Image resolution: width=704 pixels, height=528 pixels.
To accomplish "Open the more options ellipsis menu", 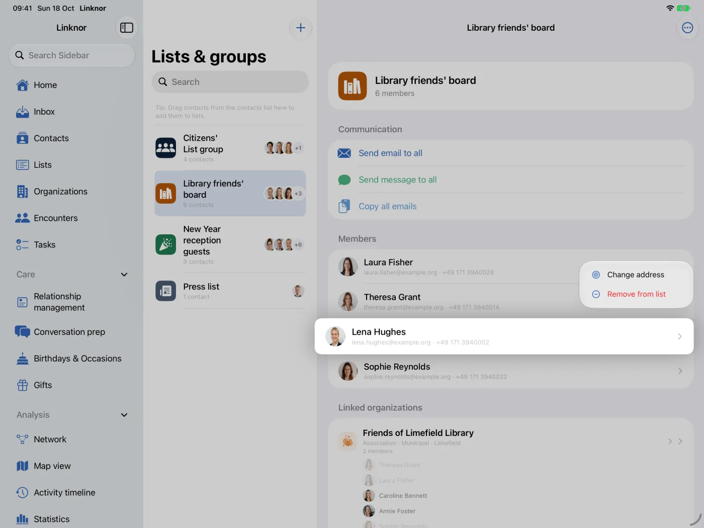I will click(x=687, y=28).
